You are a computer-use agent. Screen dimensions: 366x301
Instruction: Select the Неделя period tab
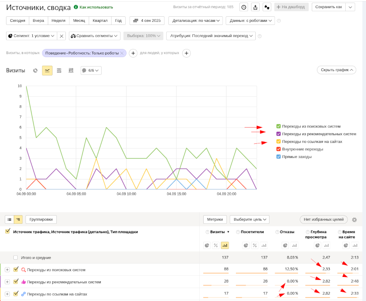tap(59, 21)
